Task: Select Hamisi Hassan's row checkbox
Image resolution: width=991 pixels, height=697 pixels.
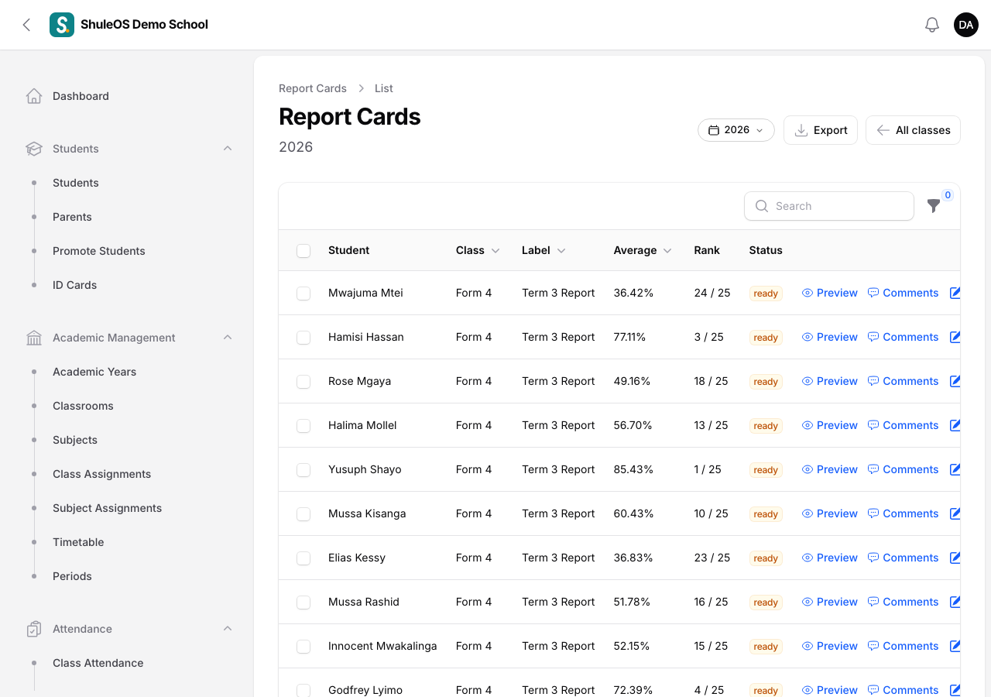Action: click(x=303, y=338)
